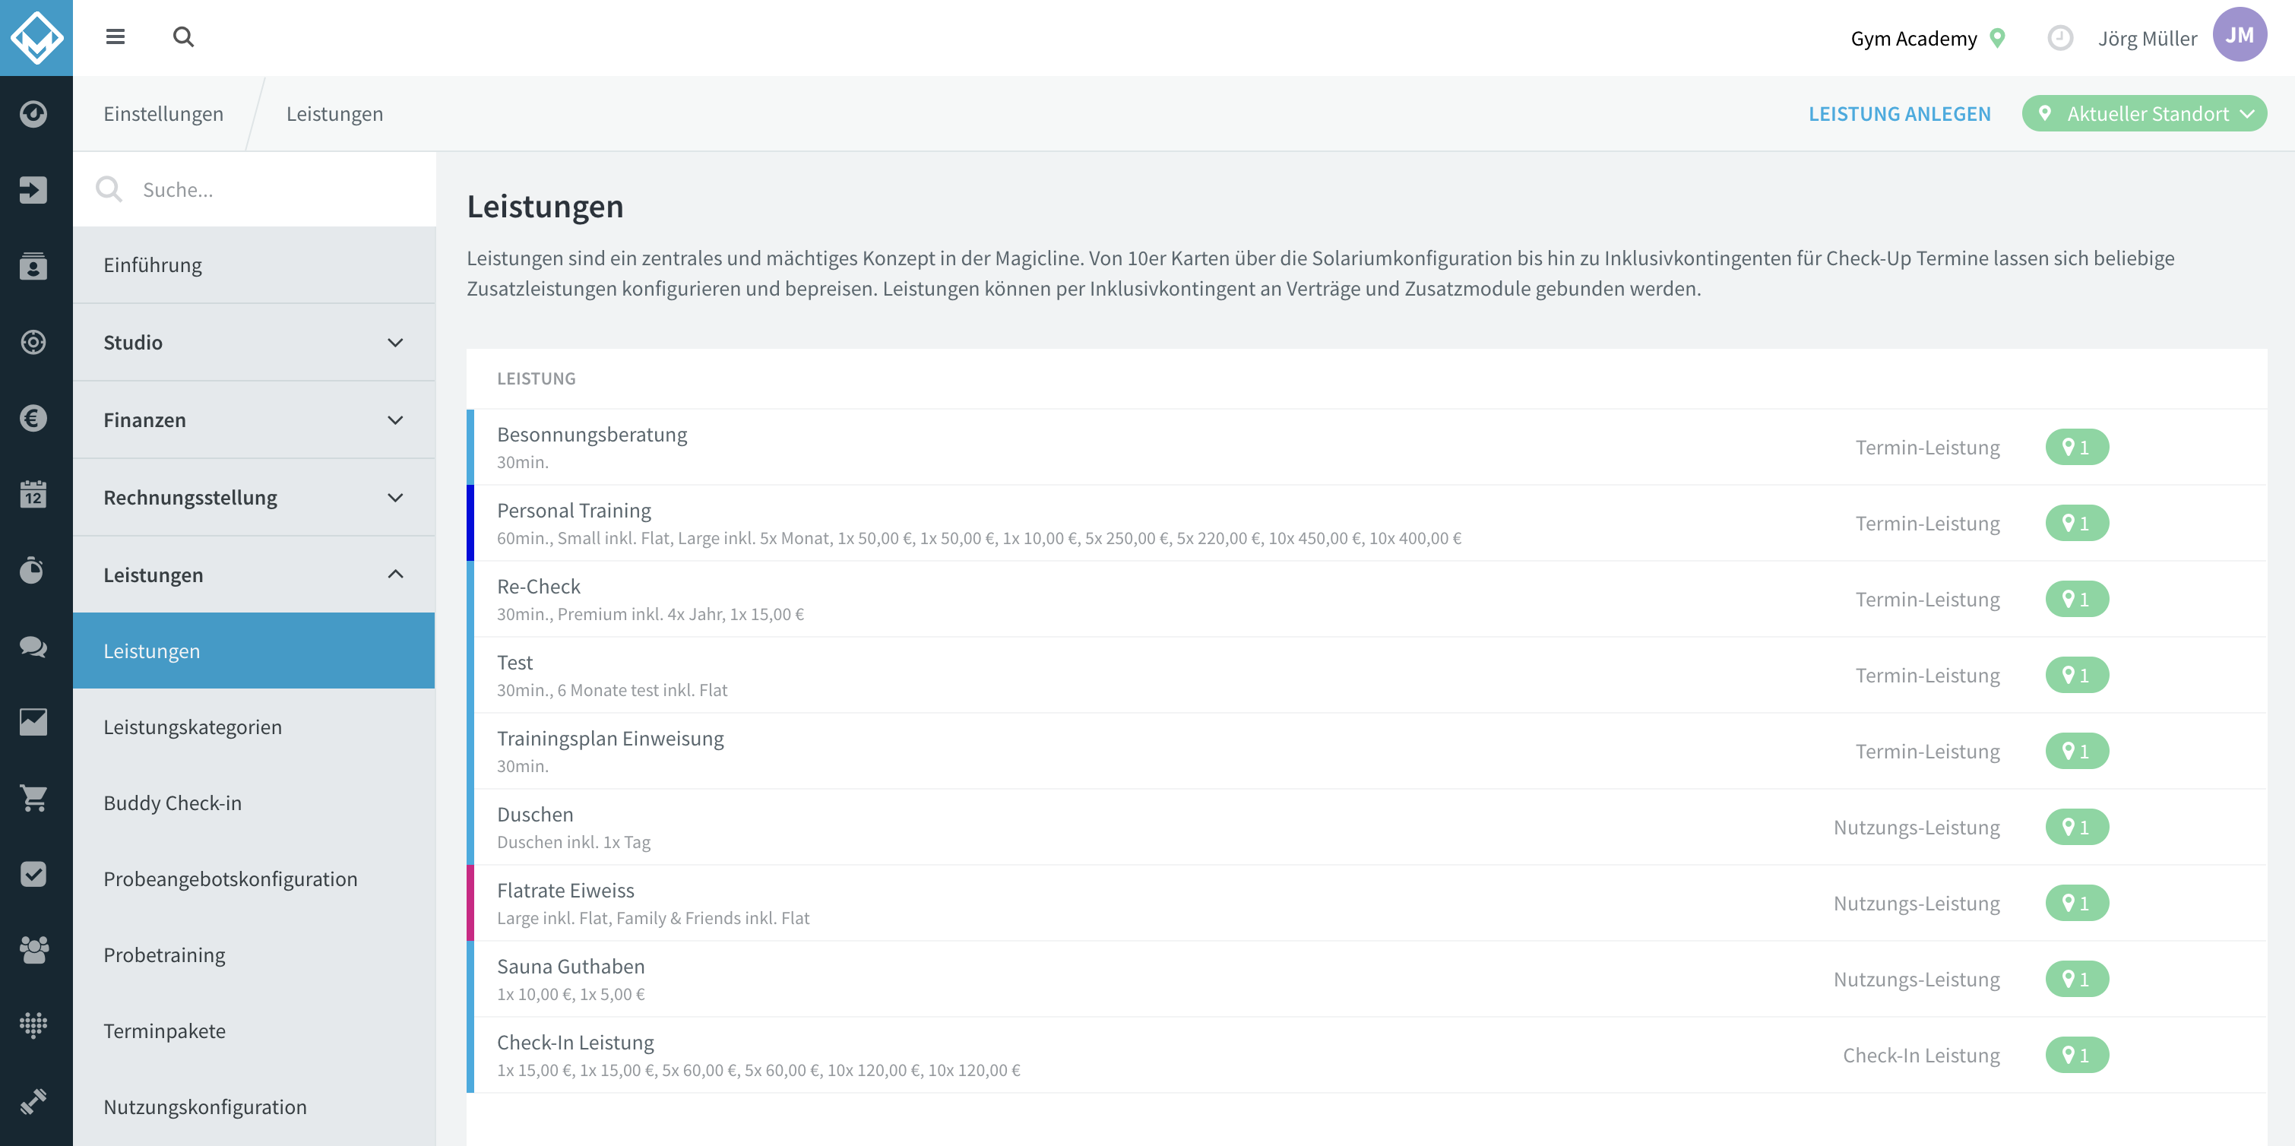
Task: Open the calendar icon in left sidebar
Action: click(x=34, y=494)
